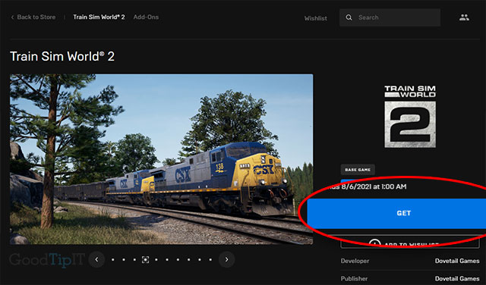Image resolution: width=486 pixels, height=285 pixels.
Task: Click the Train Sim World 2 logo
Action: coord(410,117)
